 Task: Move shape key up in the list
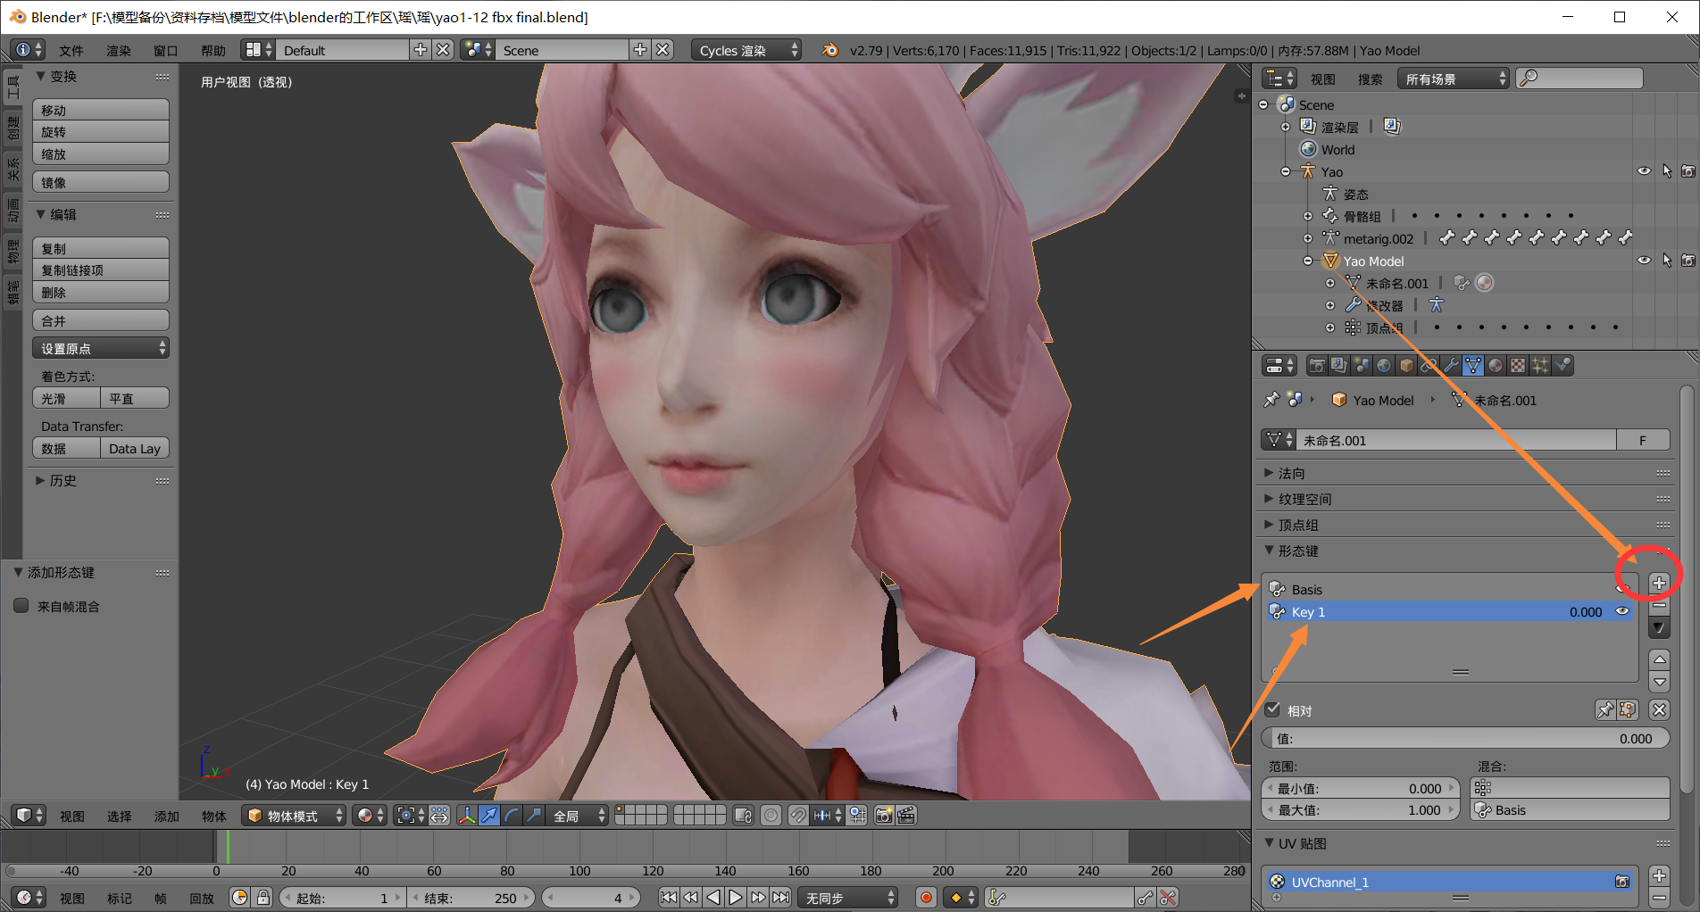1659,659
